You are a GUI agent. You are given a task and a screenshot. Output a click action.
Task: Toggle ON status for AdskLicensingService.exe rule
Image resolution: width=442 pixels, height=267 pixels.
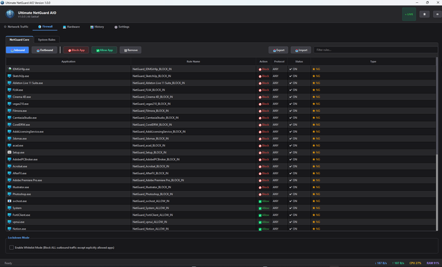(293, 131)
